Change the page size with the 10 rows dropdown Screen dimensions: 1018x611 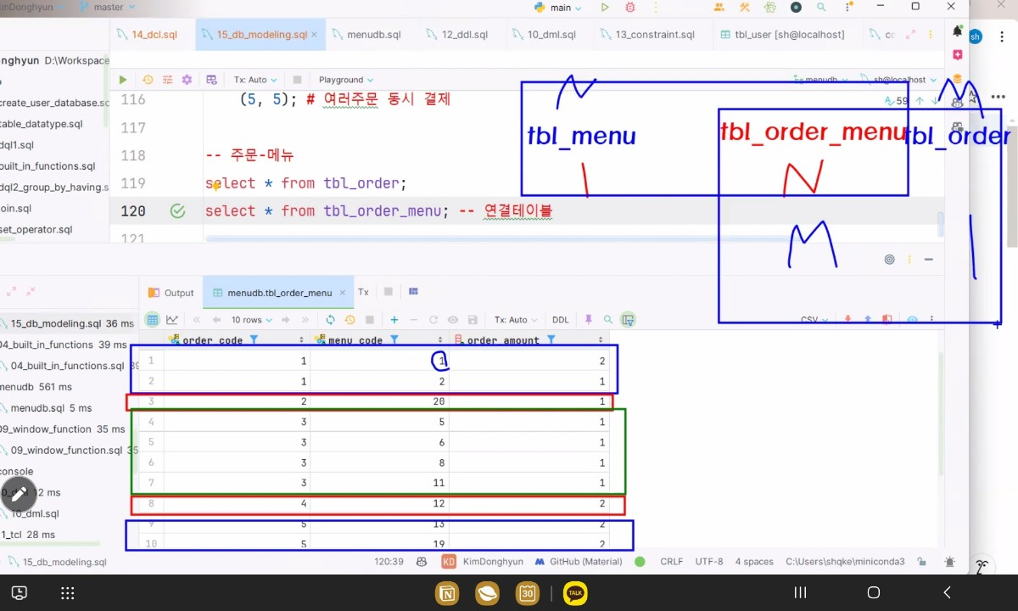[252, 320]
